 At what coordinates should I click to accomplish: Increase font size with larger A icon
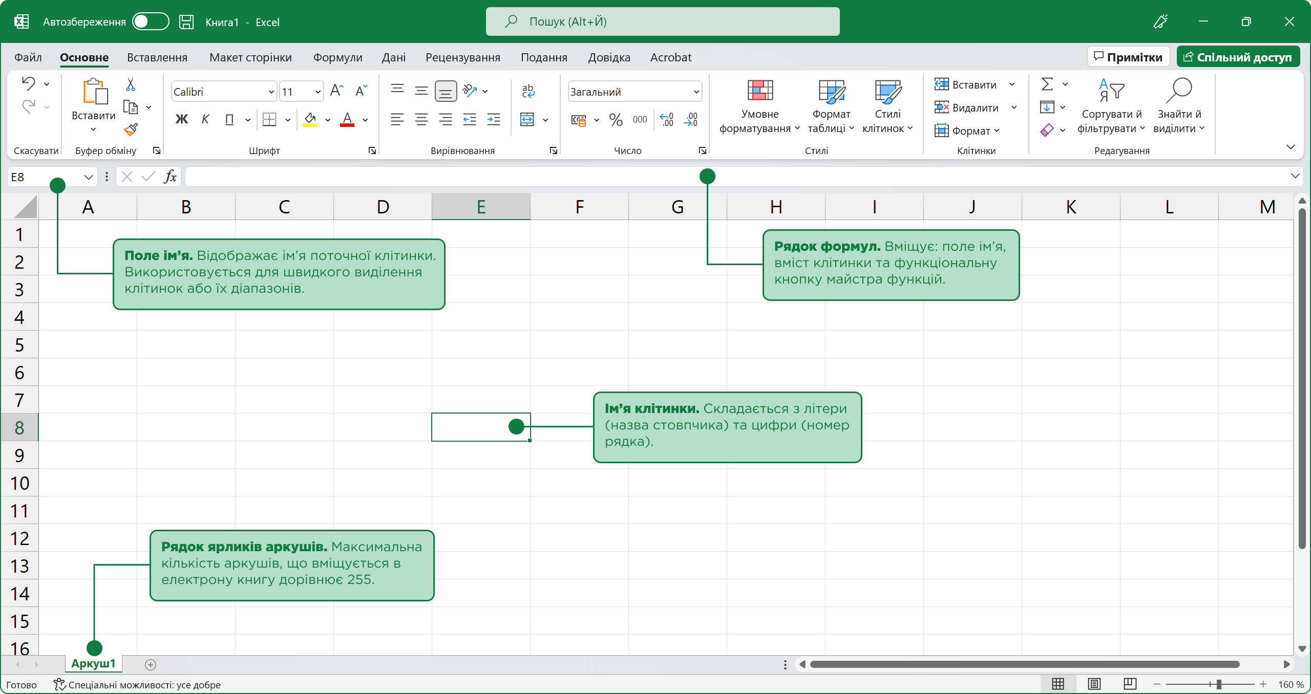[x=336, y=91]
